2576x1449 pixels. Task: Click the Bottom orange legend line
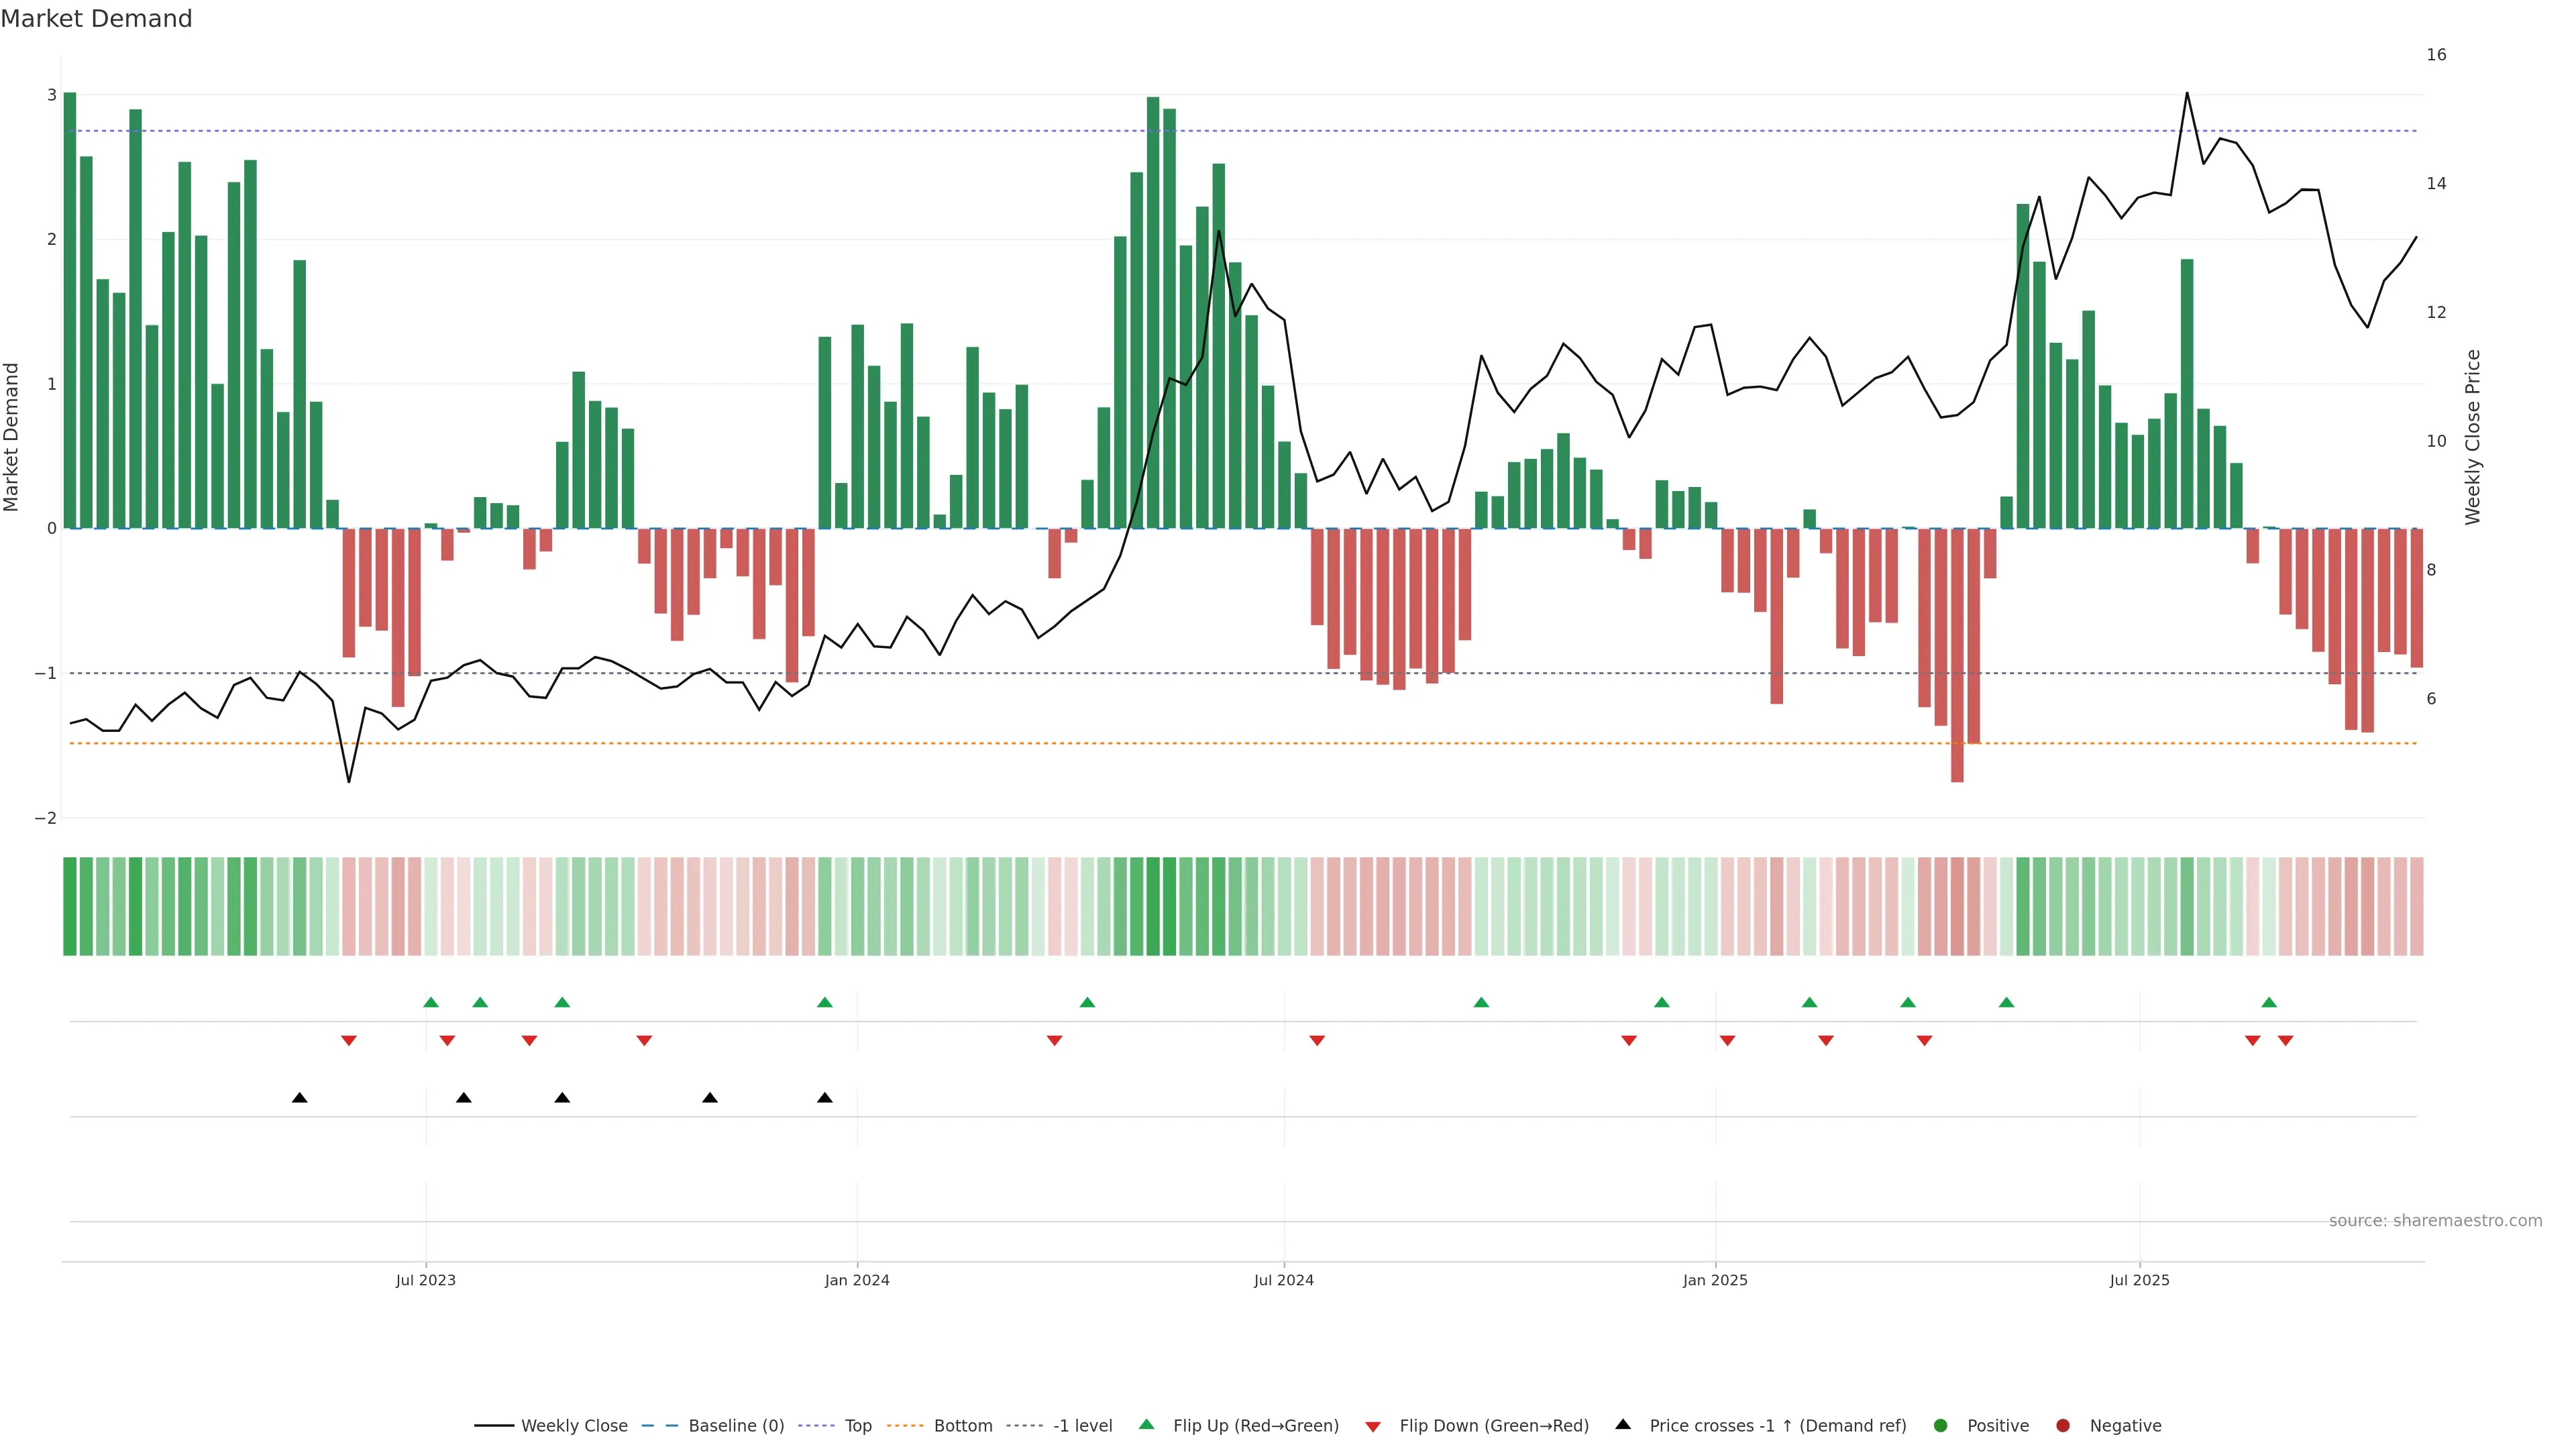tap(905, 1426)
